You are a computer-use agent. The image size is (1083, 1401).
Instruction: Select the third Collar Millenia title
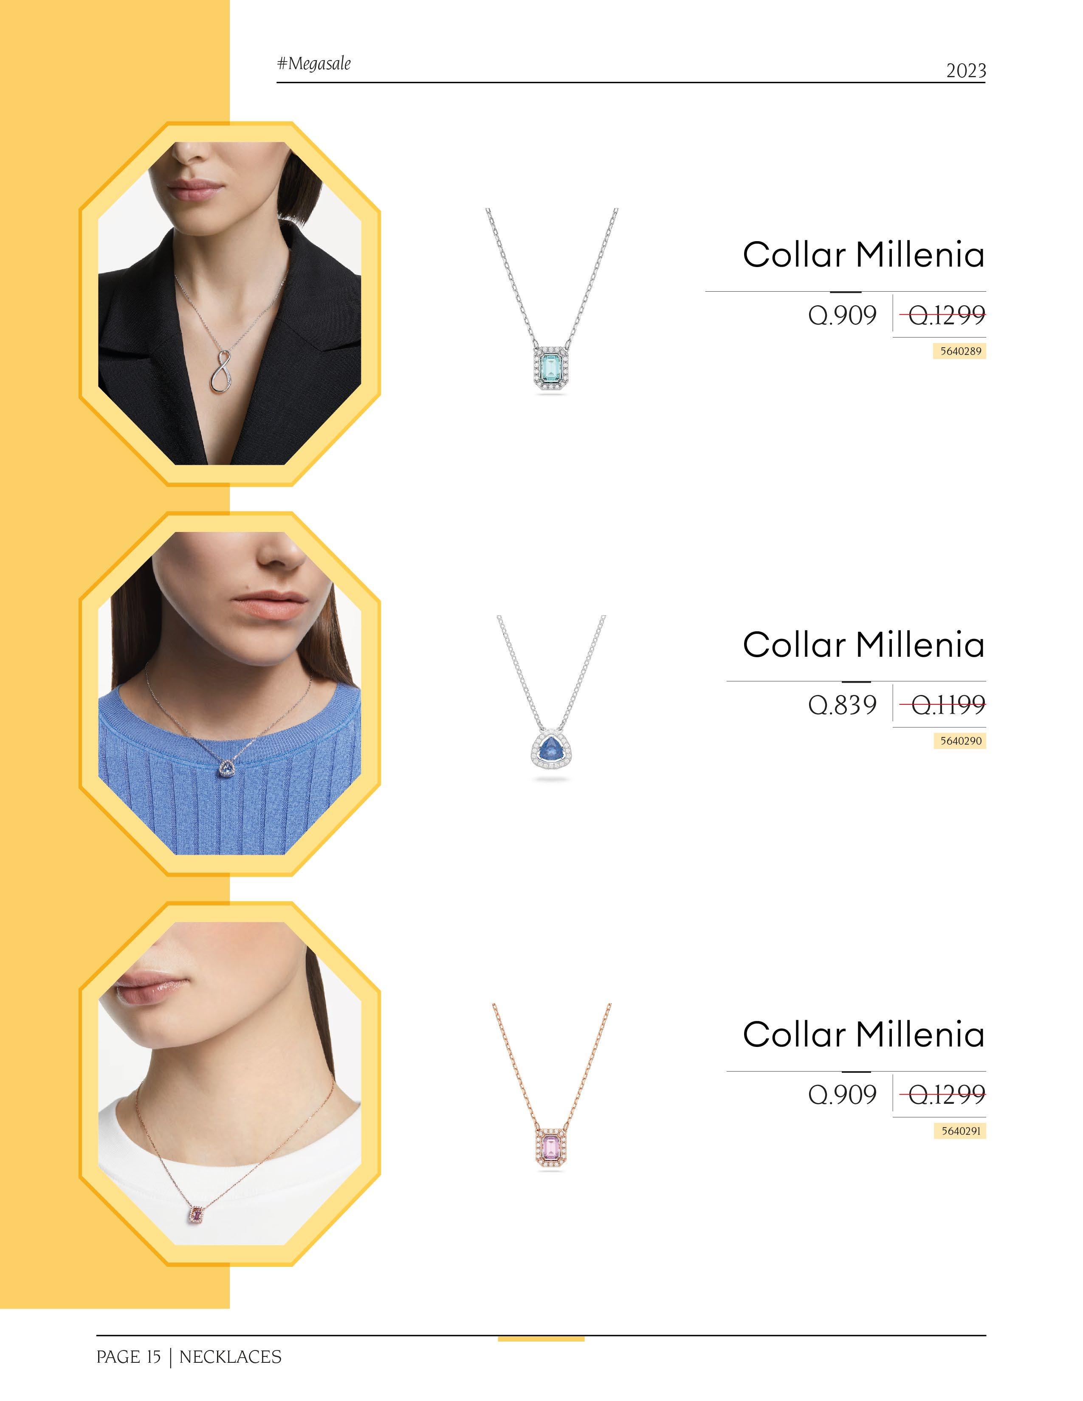tap(863, 1034)
